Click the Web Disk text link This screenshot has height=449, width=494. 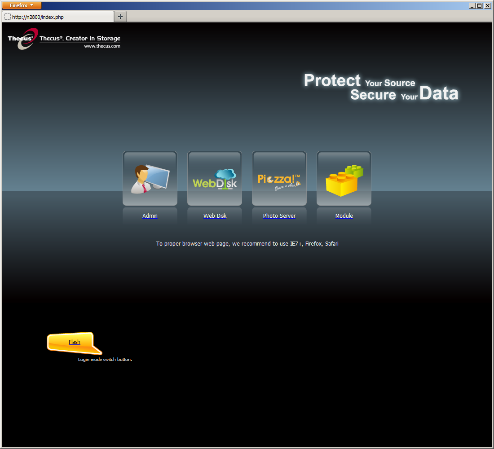pyautogui.click(x=215, y=216)
